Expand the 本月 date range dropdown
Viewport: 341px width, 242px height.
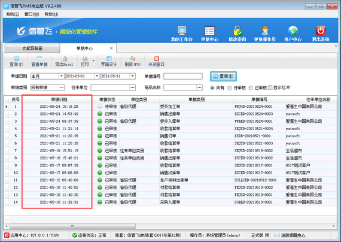pos(62,76)
